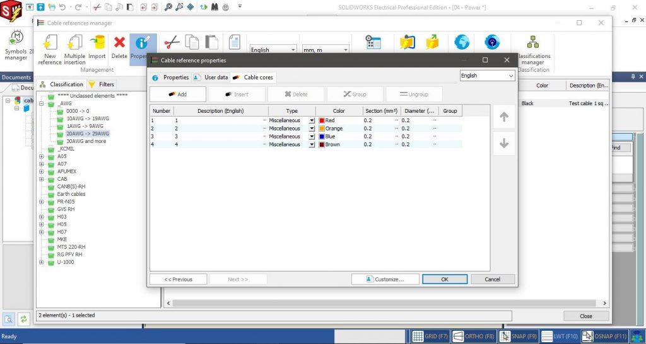
Task: Click the magnifier icon at bottom left corner
Action: pyautogui.click(x=9, y=319)
